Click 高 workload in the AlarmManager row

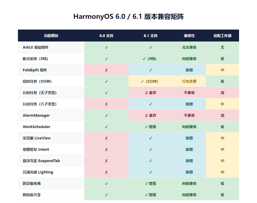click(x=222, y=116)
